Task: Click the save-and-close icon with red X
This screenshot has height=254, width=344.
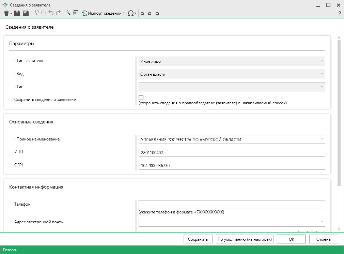Action: coord(26,13)
